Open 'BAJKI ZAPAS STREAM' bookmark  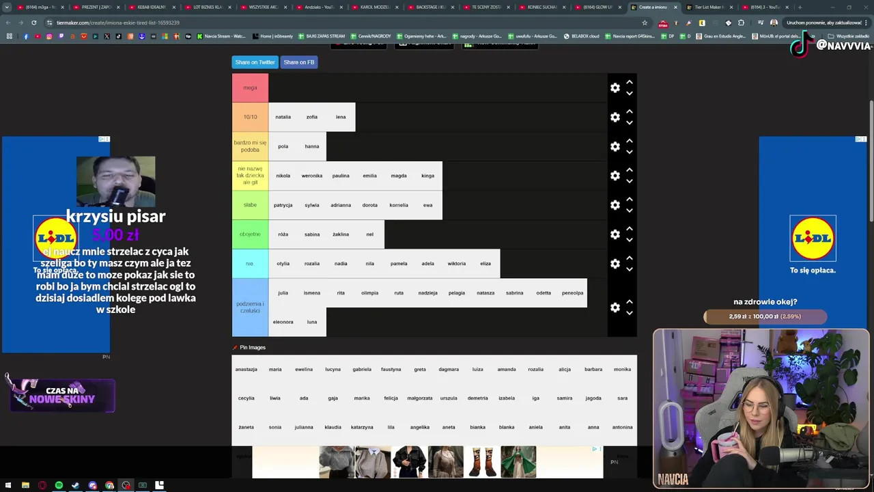(x=322, y=36)
